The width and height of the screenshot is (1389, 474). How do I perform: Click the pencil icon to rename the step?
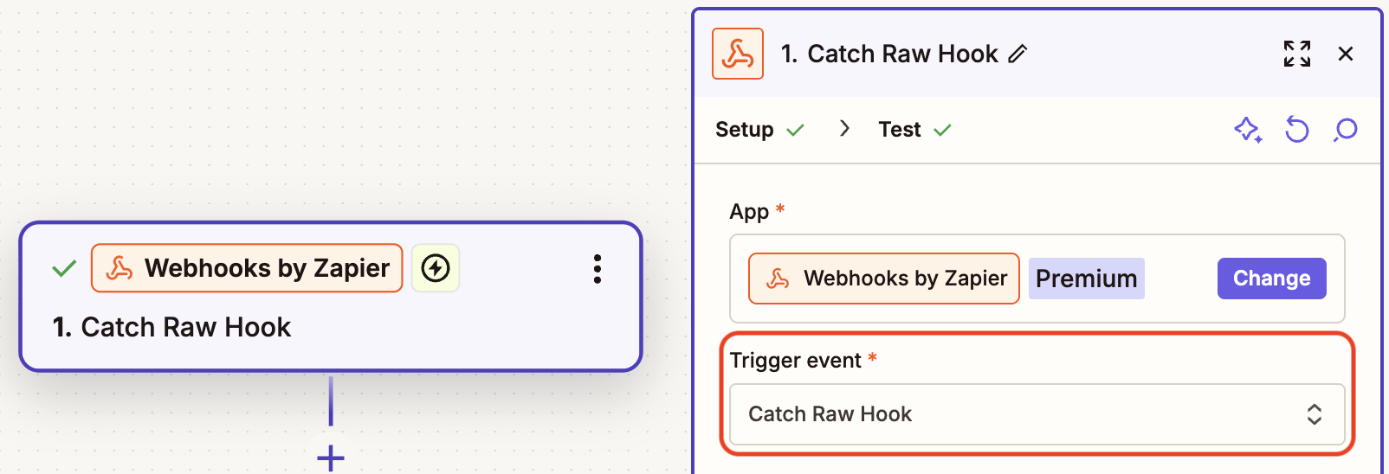pos(1018,54)
